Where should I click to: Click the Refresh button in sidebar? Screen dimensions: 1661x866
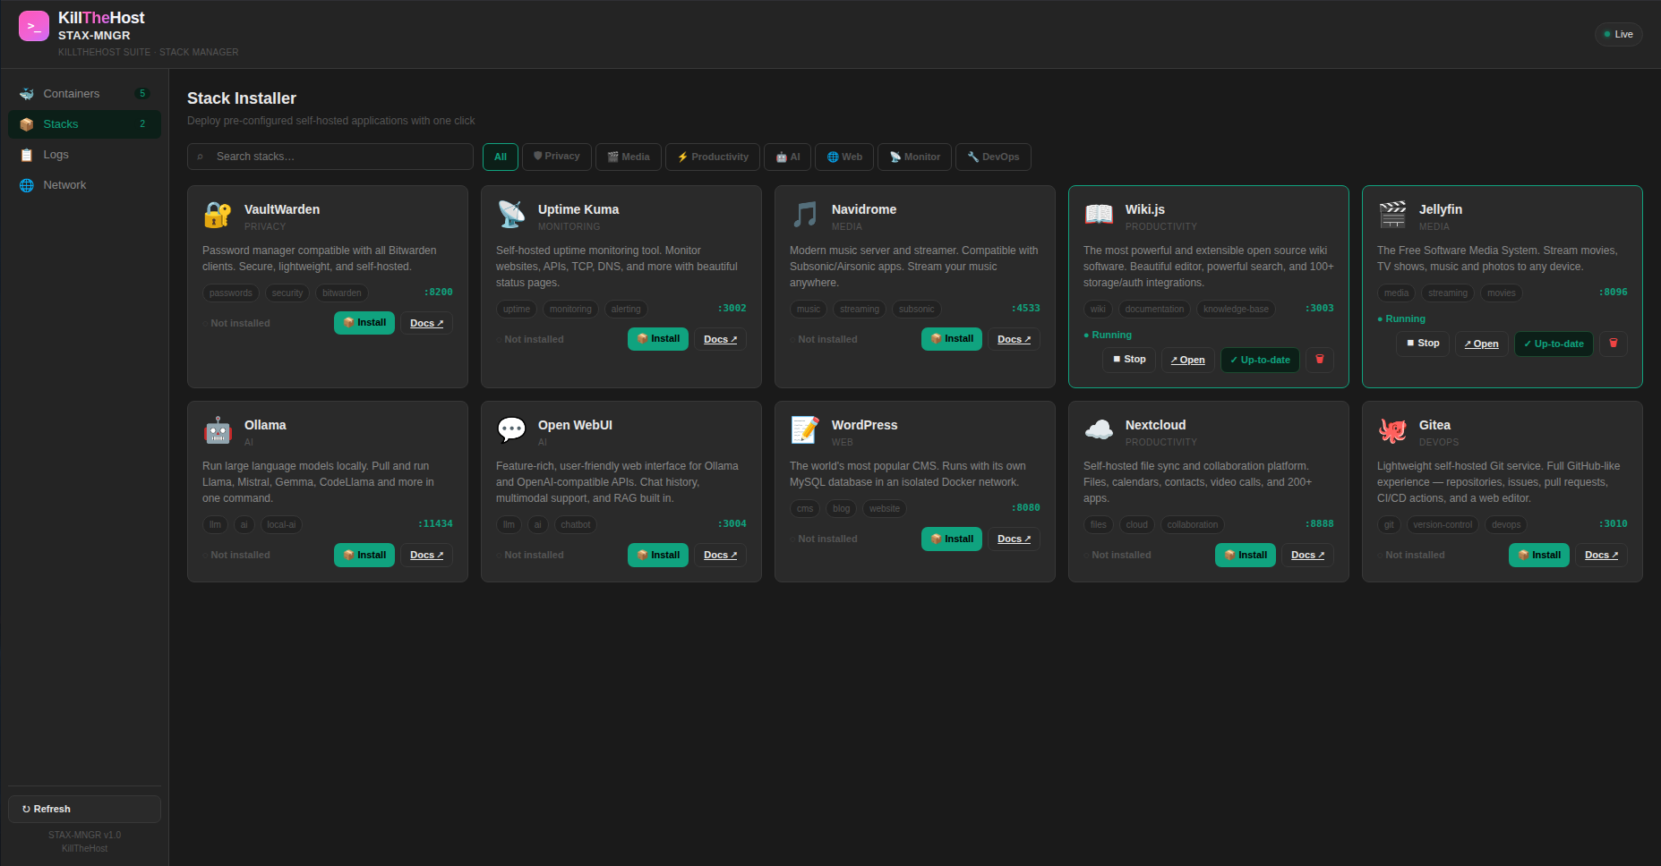point(84,809)
